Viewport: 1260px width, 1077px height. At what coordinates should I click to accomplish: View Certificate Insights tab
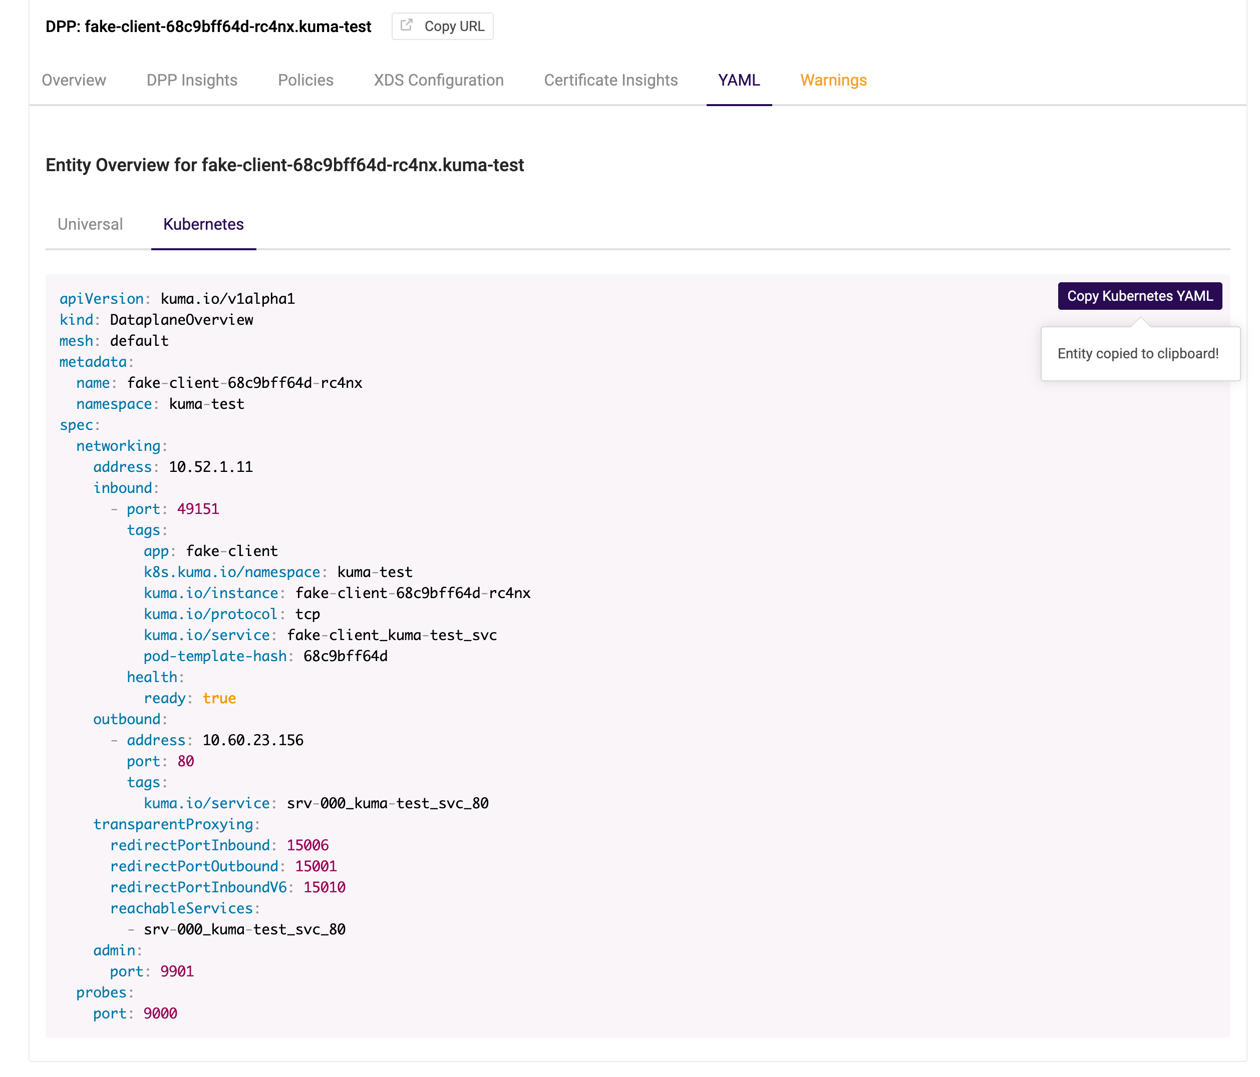[611, 80]
